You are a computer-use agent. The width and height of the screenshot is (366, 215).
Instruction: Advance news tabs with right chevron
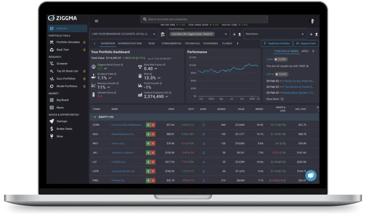point(313,51)
